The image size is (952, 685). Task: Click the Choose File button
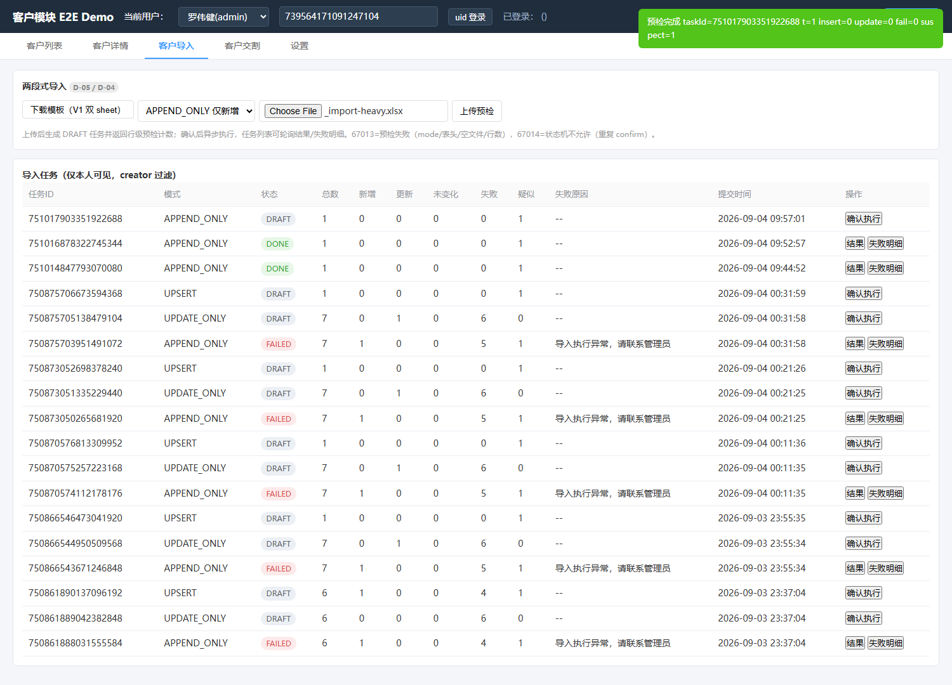pos(293,111)
